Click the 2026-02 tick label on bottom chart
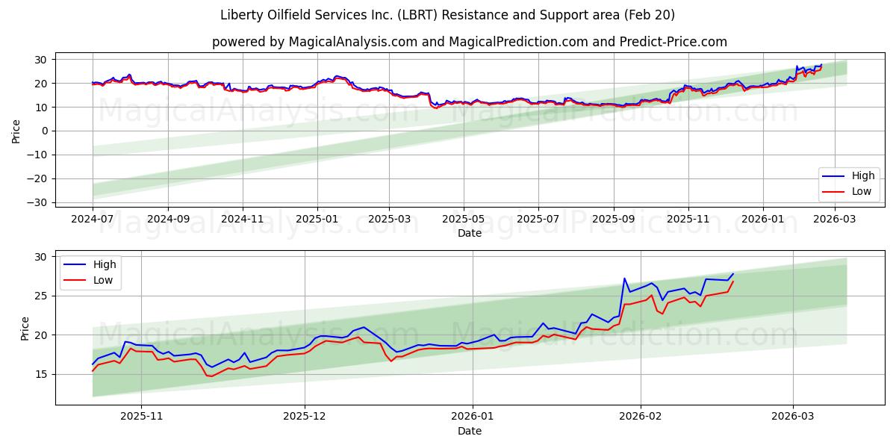Screen dimensions: 896x448 click(x=642, y=417)
